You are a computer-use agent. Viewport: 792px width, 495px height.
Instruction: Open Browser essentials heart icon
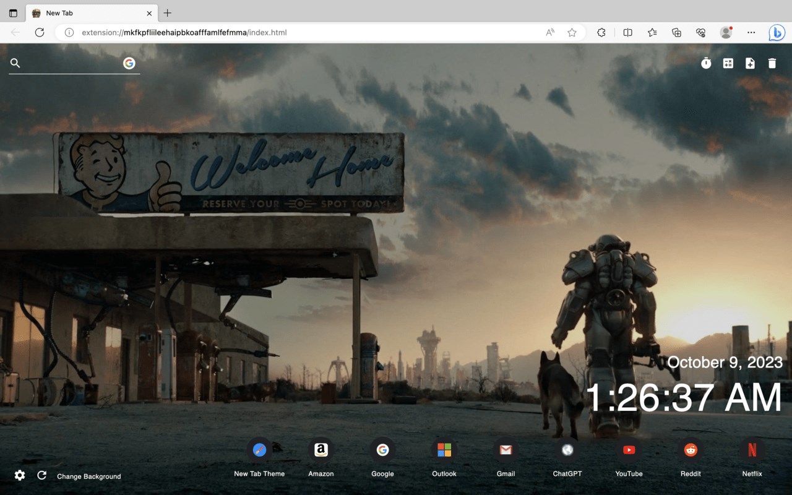(x=701, y=32)
